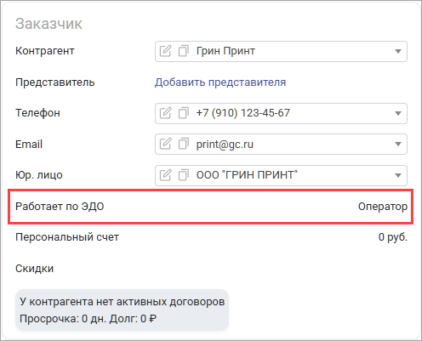
Task: Select the Грин Принт field text
Action: 225,51
